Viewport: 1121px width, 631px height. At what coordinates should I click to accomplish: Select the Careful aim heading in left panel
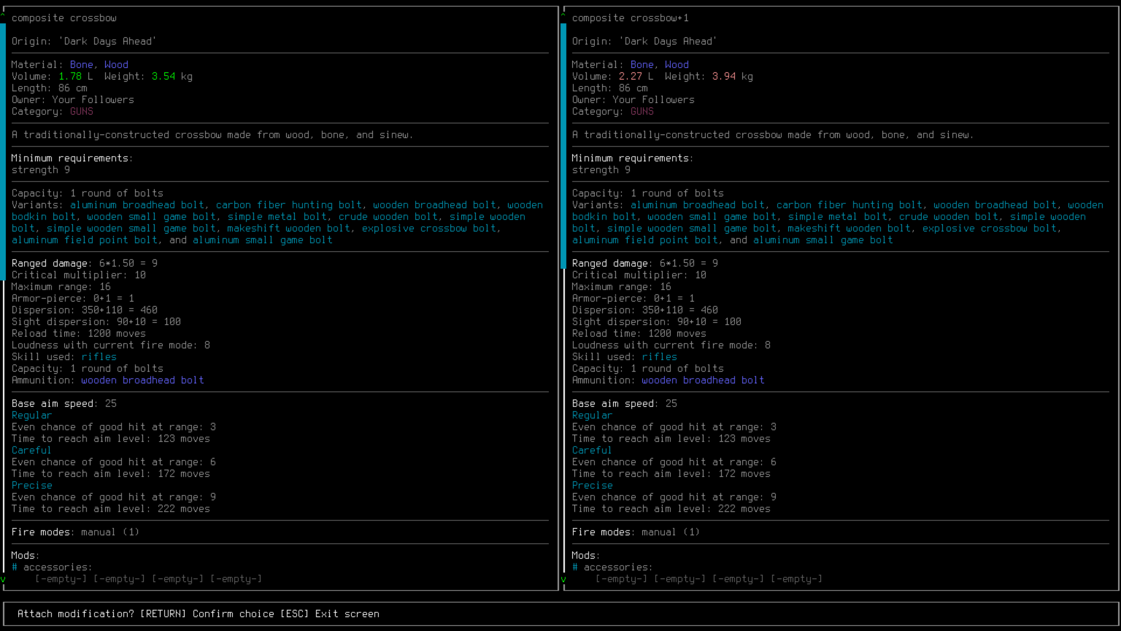click(x=32, y=450)
